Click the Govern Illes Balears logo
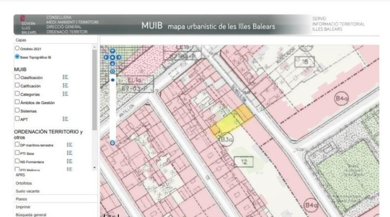 [28, 25]
